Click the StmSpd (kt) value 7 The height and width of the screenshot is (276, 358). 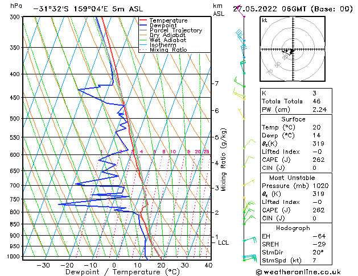point(314,260)
